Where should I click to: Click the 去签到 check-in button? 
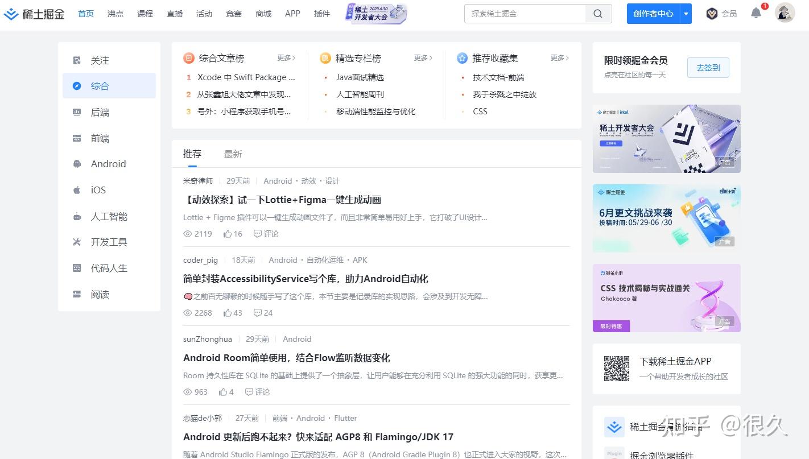point(708,67)
